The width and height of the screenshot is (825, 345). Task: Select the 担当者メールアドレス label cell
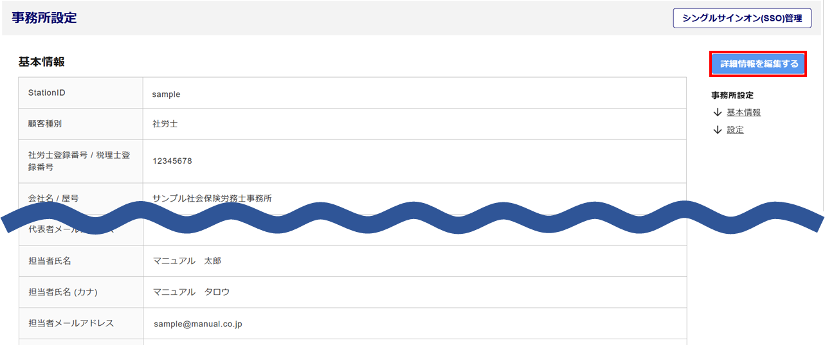click(71, 323)
